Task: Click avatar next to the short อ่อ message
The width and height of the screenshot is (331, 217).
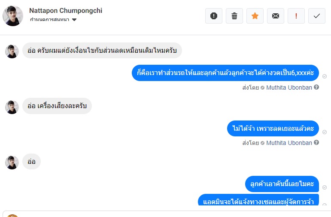Action: tap(12, 162)
